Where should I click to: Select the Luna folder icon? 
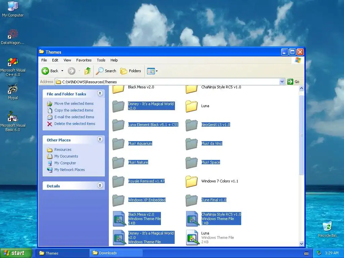191,106
